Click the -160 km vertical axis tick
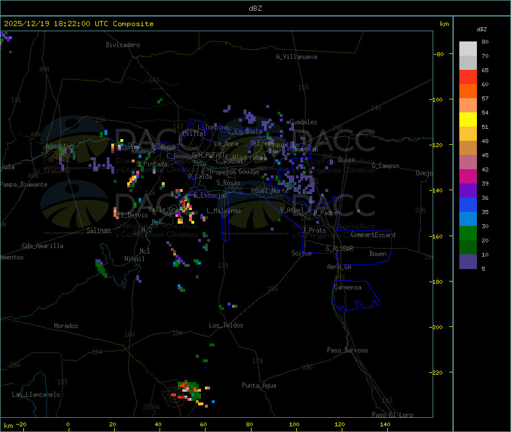The width and height of the screenshot is (511, 432). (437, 236)
